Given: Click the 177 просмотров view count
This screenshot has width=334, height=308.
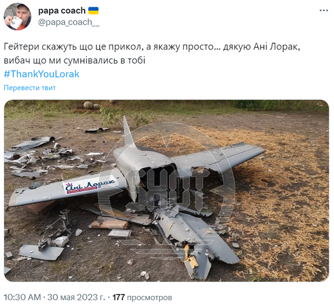Looking at the screenshot, I should (x=142, y=298).
